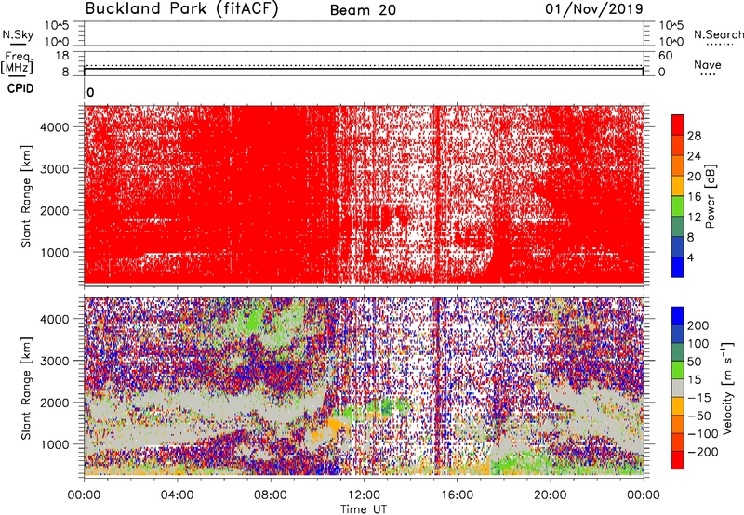Screen dimensions: 744x515
Task: Click the green 12-16 dB power color segment
Action: [x=677, y=205]
